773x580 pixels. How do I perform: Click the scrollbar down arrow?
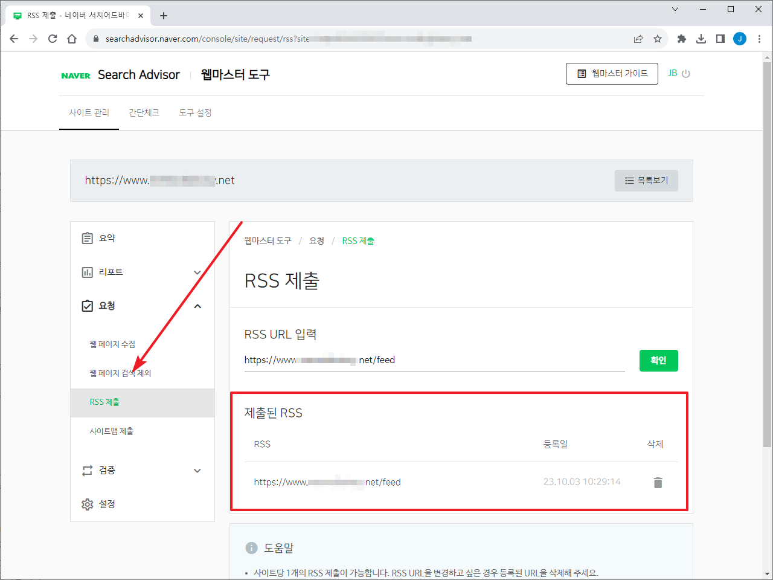click(767, 575)
